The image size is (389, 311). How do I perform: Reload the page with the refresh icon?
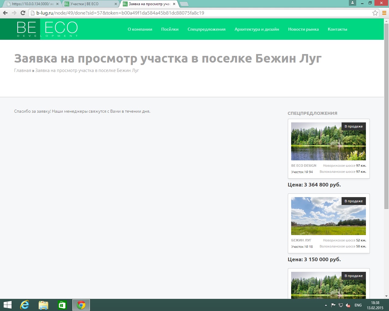point(23,13)
